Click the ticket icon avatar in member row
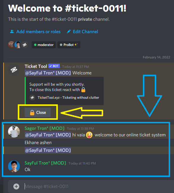This screenshot has height=193, width=174. [25, 45]
